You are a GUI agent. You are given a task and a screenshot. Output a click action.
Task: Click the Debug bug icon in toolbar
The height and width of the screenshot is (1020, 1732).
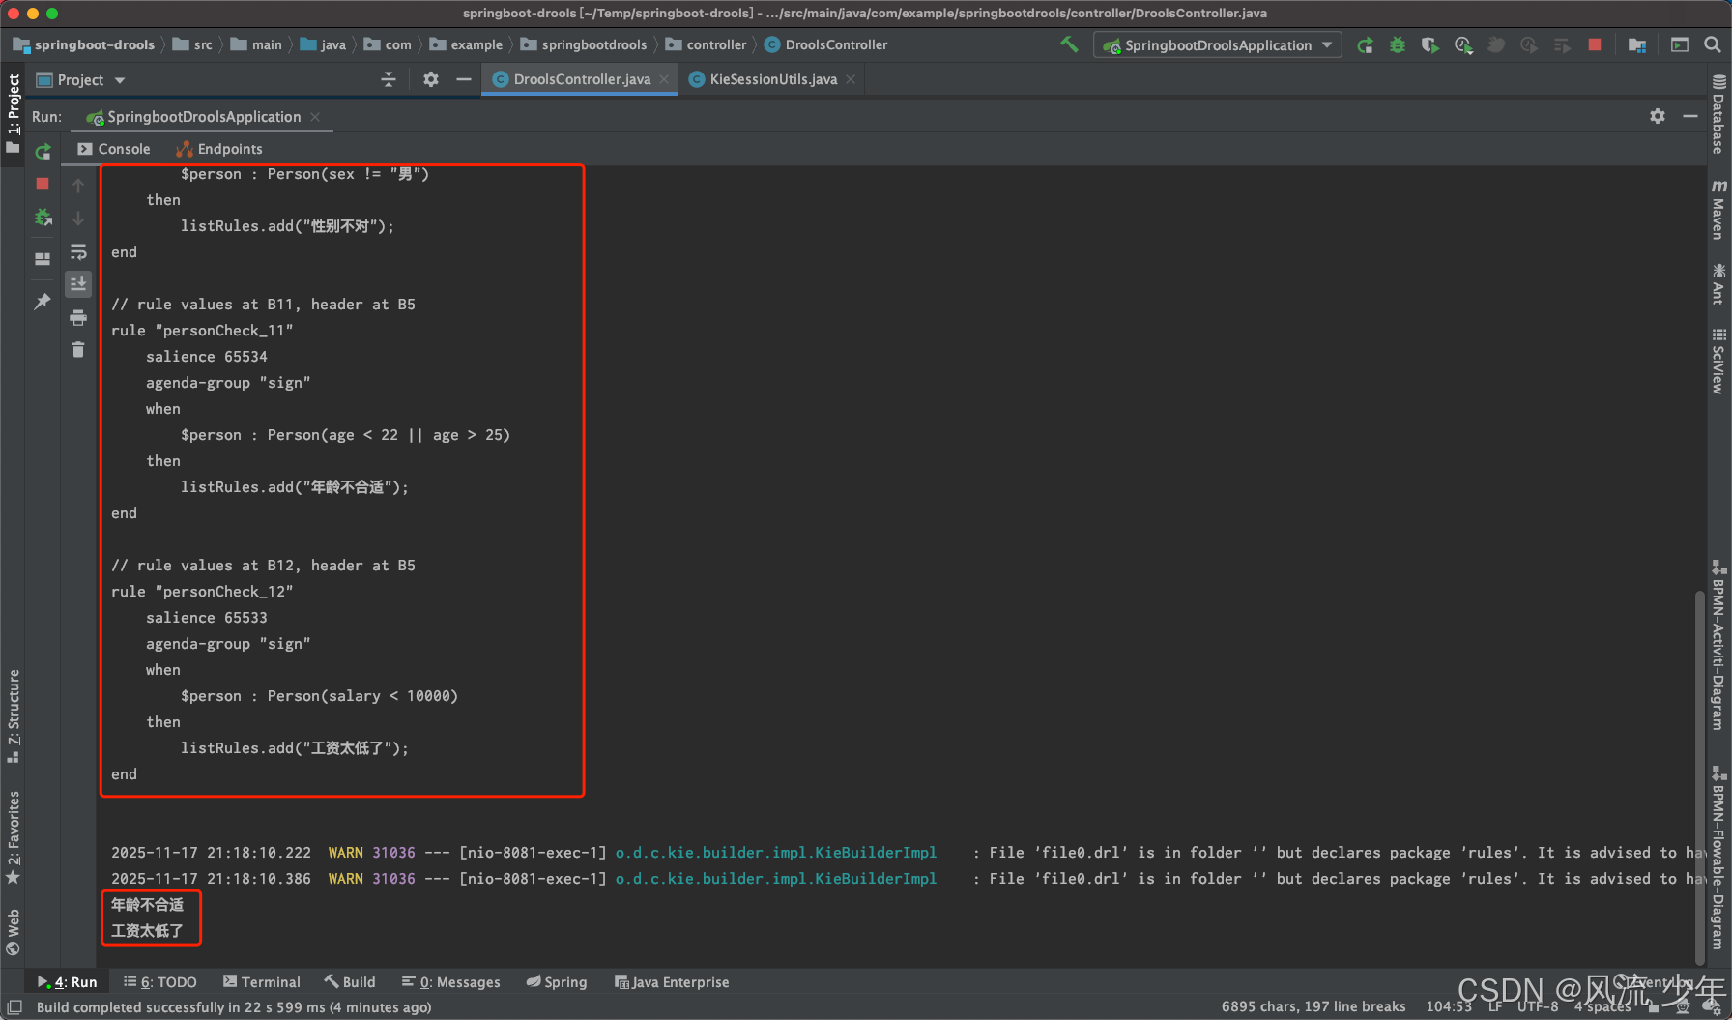[1398, 44]
